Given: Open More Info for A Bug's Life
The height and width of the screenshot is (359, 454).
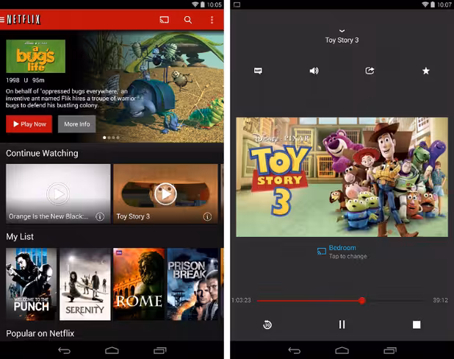Looking at the screenshot, I should point(76,124).
